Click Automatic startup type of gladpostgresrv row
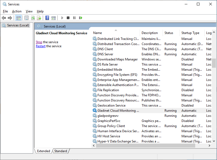The height and width of the screenshot is (160, 217). (x=189, y=116)
